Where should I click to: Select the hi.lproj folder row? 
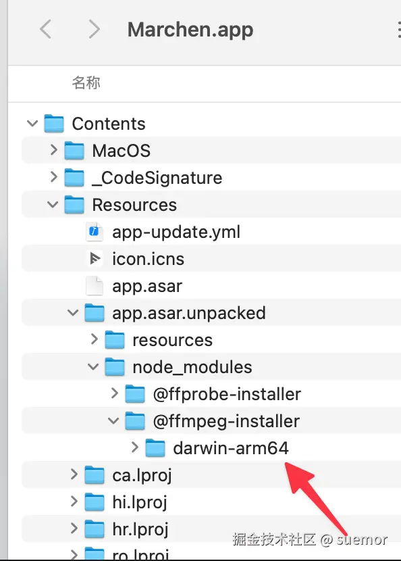[x=211, y=502]
